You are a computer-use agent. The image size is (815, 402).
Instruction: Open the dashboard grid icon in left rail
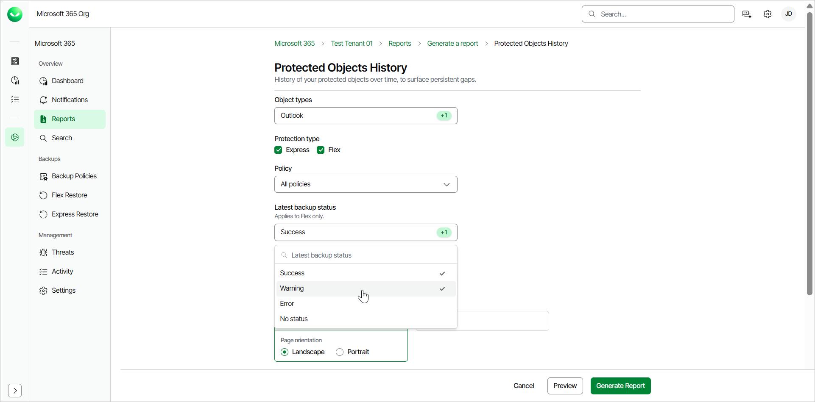pyautogui.click(x=15, y=61)
